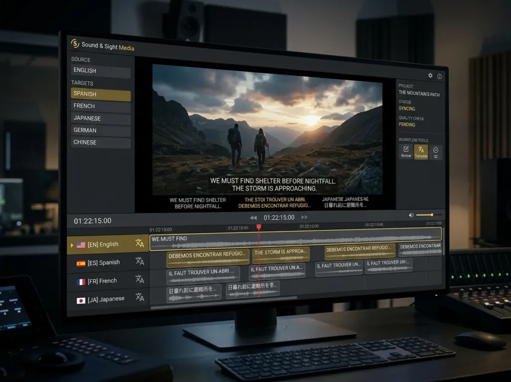Select ENGLISH as the source language
This screenshot has width=511, height=382.
click(x=101, y=71)
